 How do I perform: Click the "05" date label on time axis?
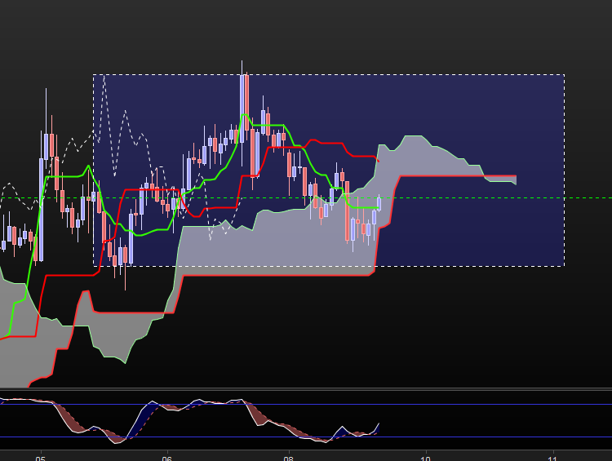pyautogui.click(x=40, y=459)
